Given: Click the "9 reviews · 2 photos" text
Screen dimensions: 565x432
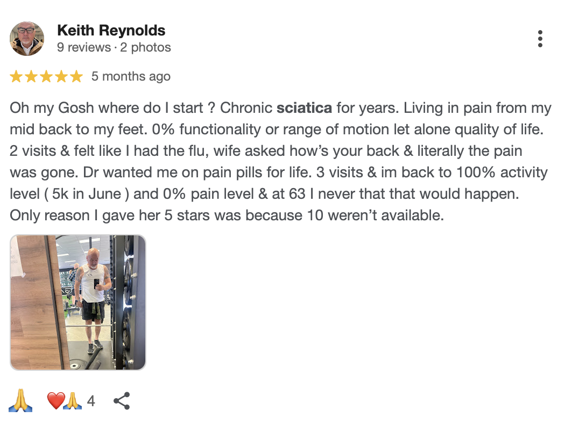Looking at the screenshot, I should pyautogui.click(x=114, y=47).
